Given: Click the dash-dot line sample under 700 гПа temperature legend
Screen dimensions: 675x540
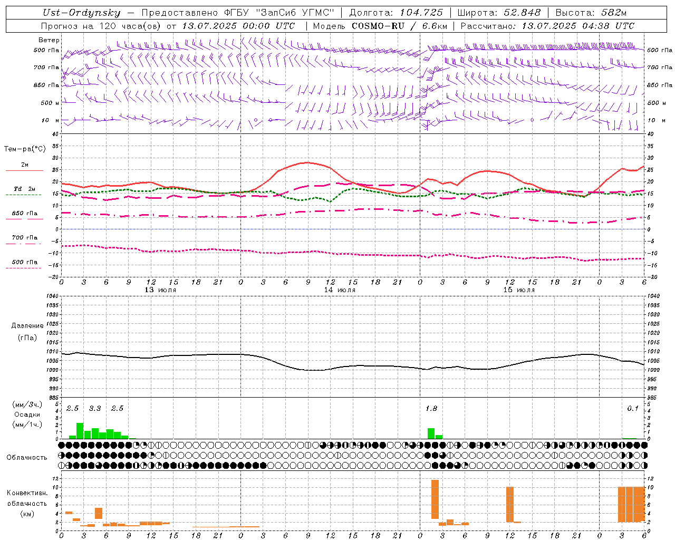Looking at the screenshot, I should (23, 244).
